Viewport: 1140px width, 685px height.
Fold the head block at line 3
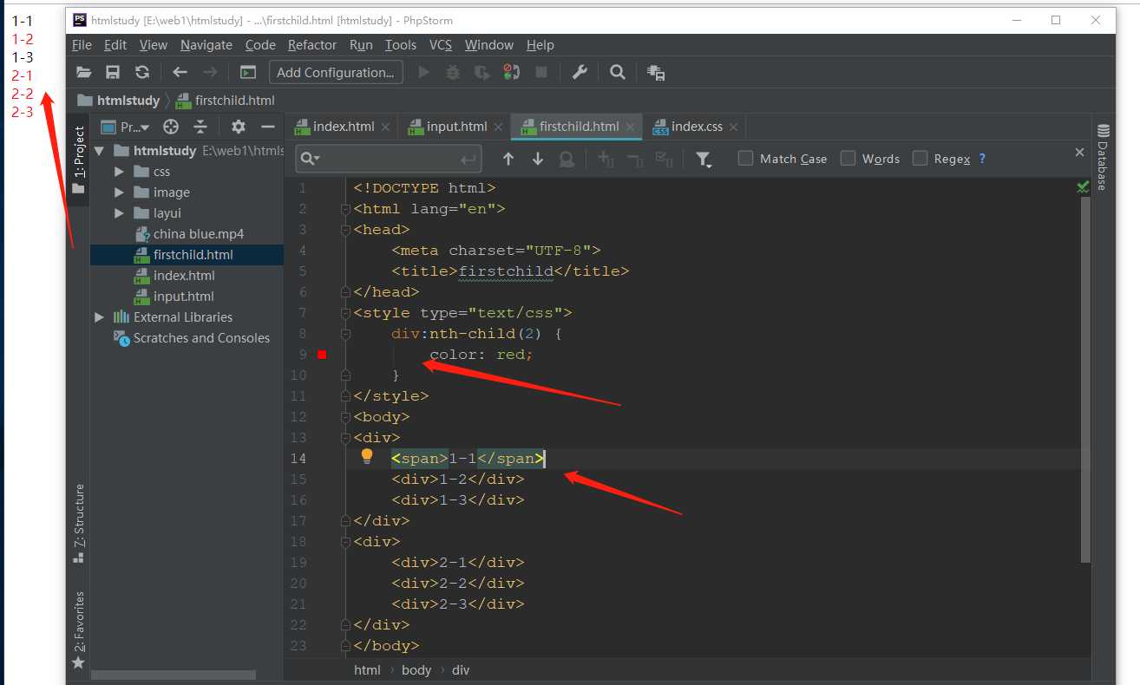tap(345, 230)
